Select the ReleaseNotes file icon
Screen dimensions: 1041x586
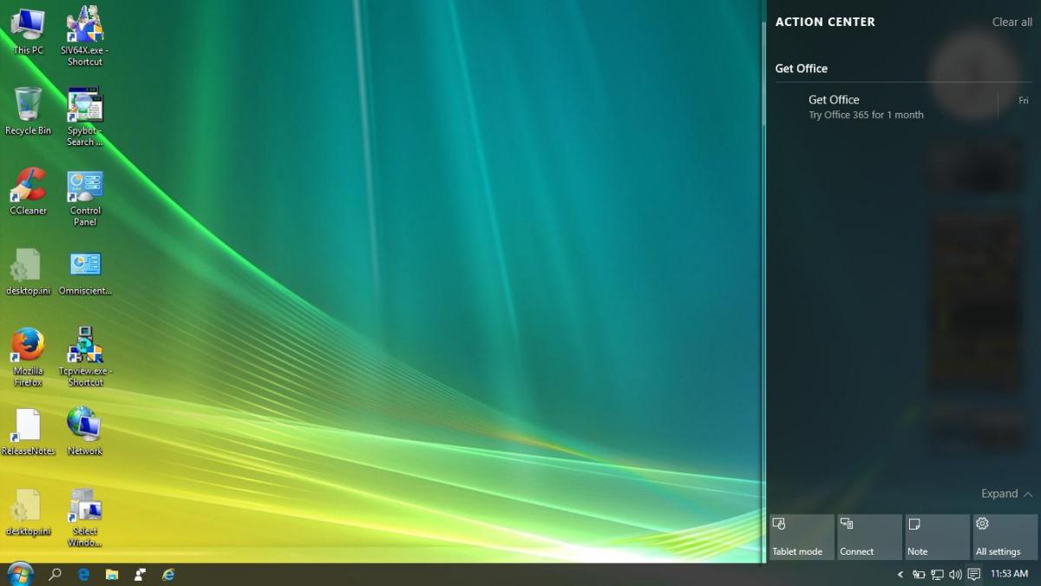pyautogui.click(x=28, y=431)
